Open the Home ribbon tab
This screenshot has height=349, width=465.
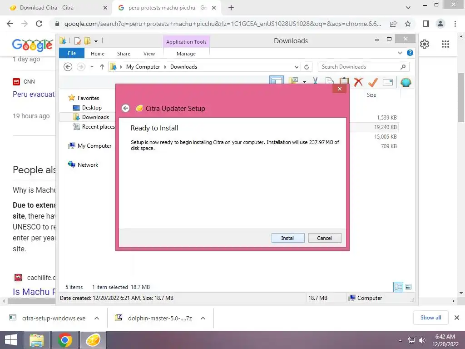(x=98, y=54)
